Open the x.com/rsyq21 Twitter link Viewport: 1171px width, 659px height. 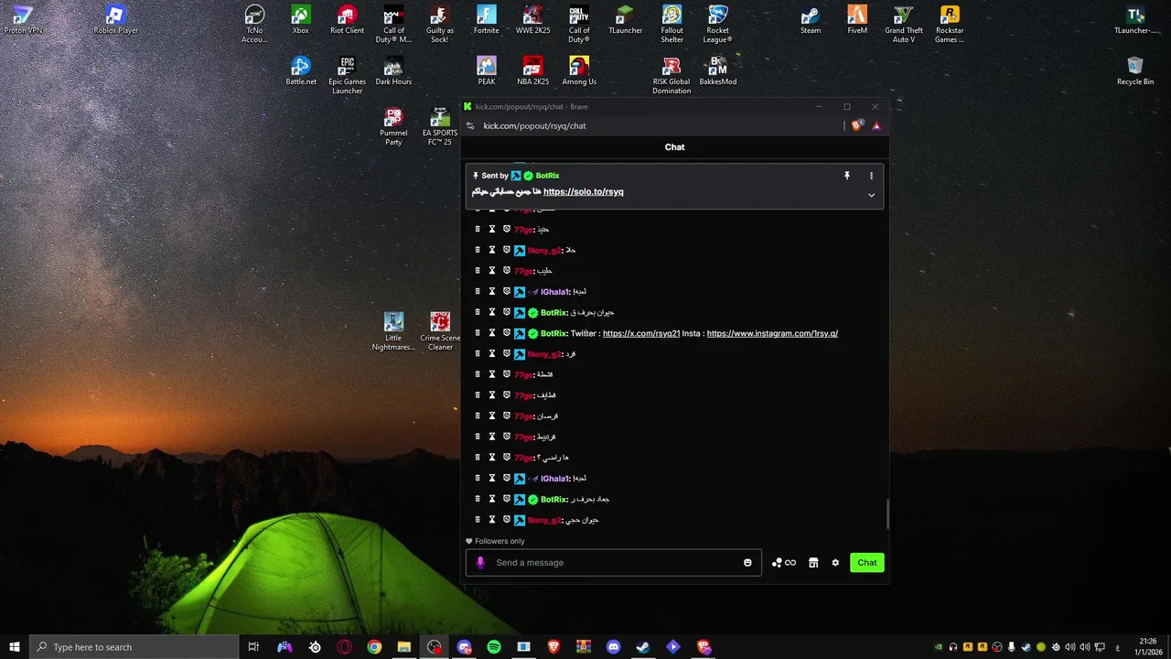coord(641,333)
